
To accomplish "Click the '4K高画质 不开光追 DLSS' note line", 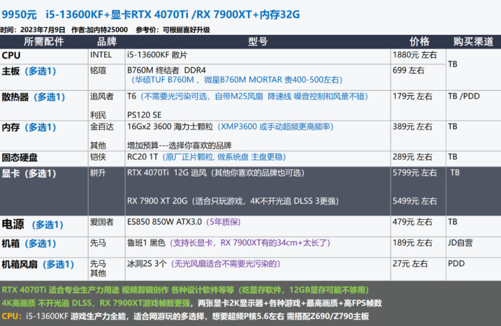I will click(192, 303).
